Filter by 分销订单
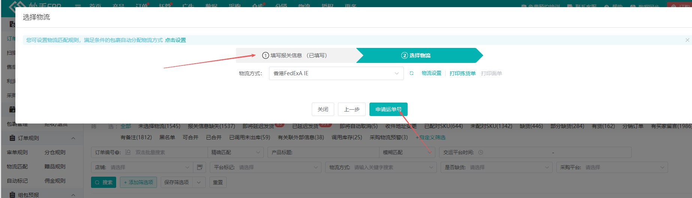 click(x=633, y=126)
